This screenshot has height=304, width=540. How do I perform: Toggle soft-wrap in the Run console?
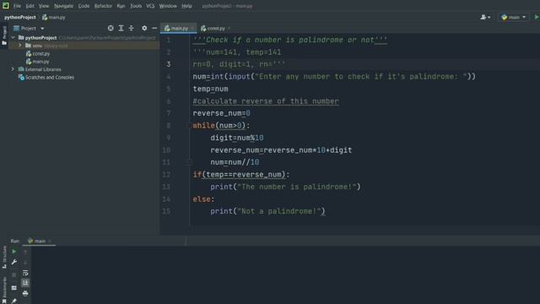point(25,273)
